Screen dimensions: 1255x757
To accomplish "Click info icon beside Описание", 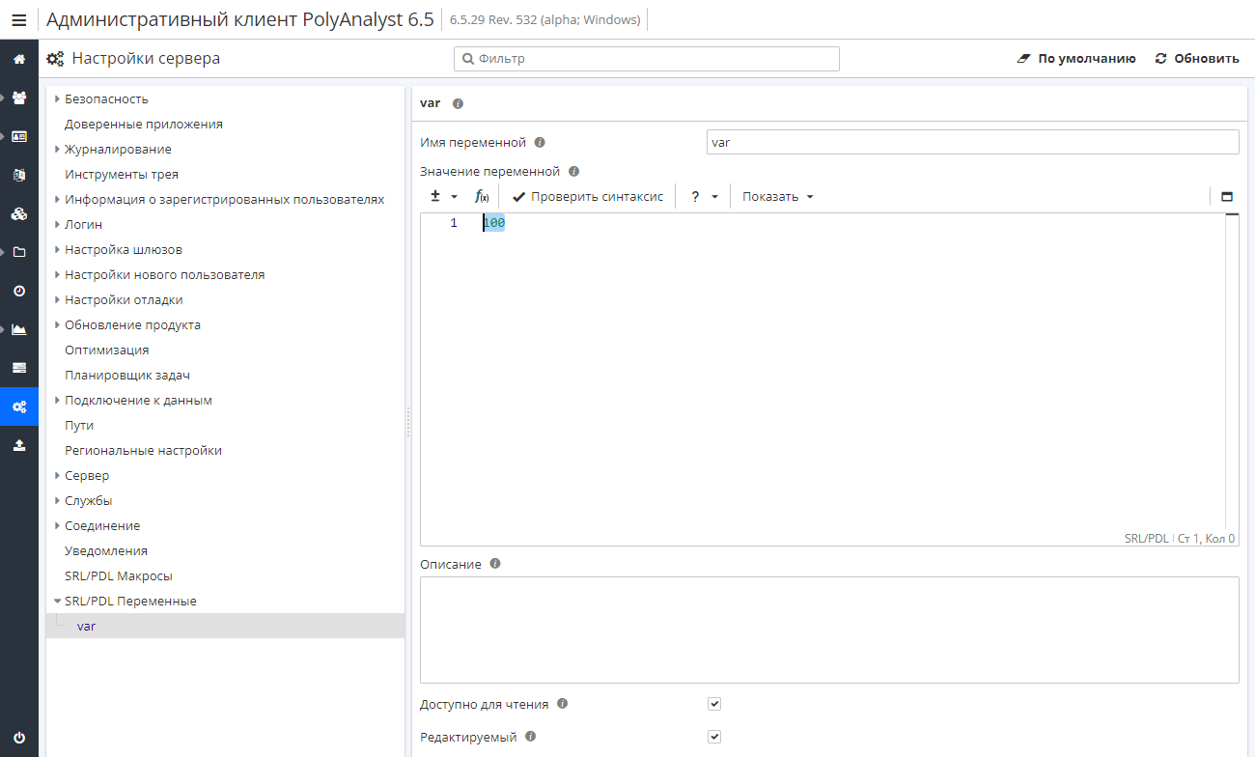I will [494, 563].
